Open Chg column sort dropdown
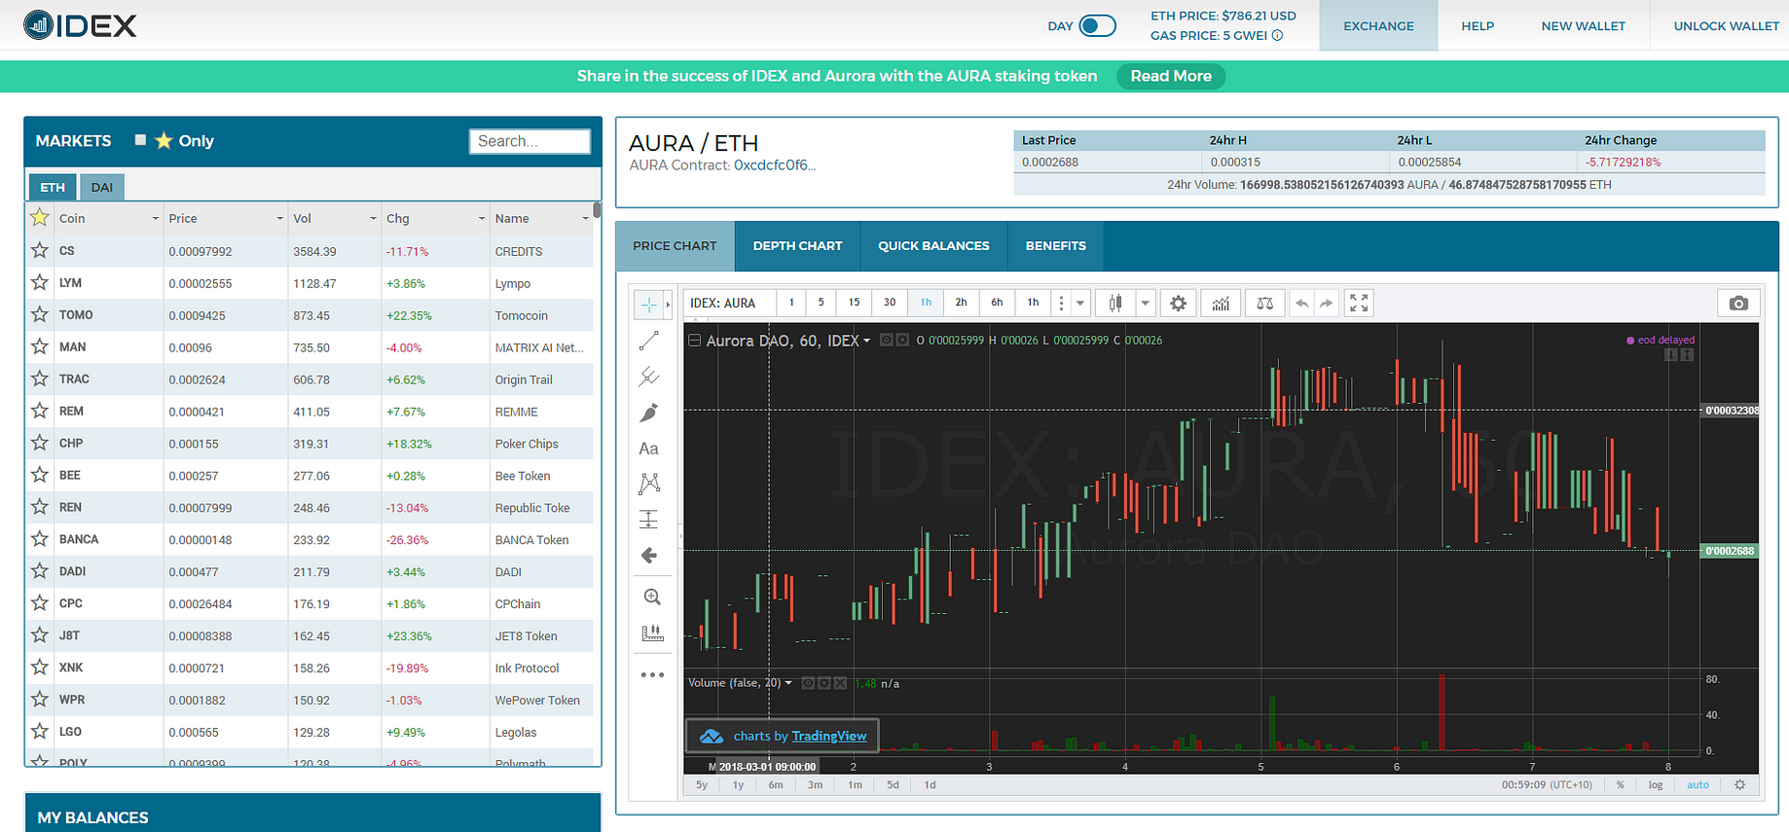Image resolution: width=1789 pixels, height=832 pixels. pyautogui.click(x=482, y=219)
